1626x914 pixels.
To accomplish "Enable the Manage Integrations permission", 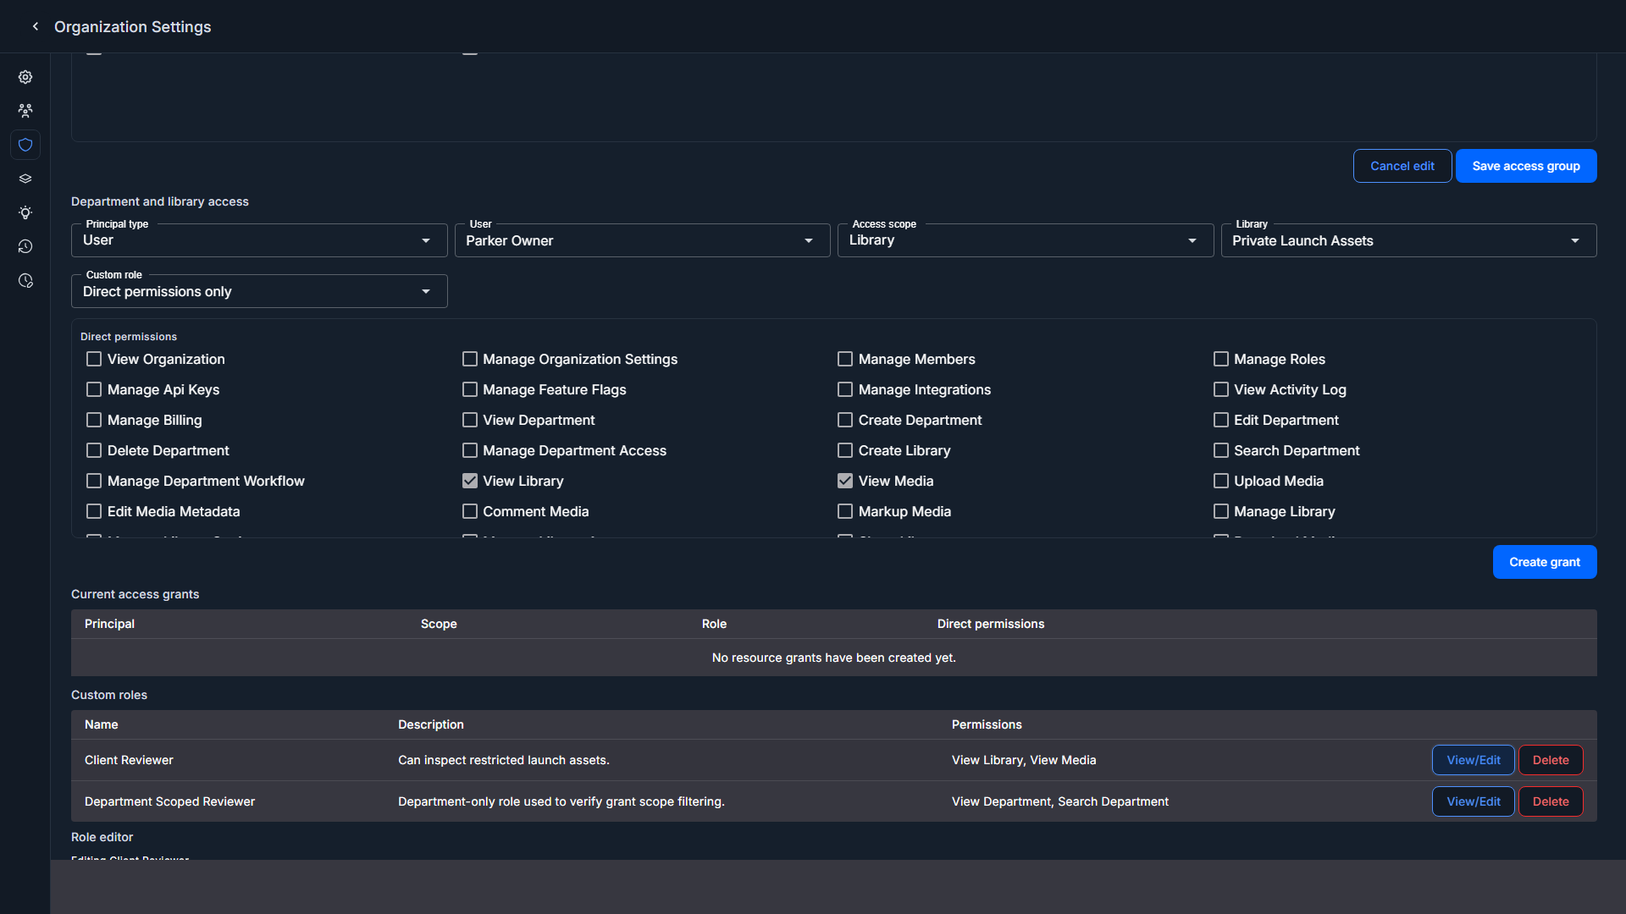I will pyautogui.click(x=845, y=389).
